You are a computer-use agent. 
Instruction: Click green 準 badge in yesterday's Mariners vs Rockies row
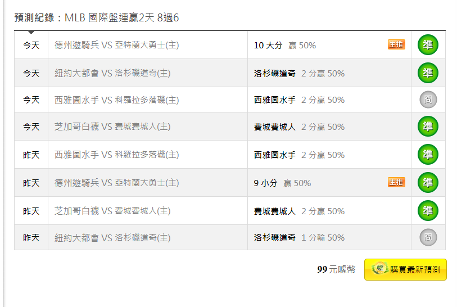(428, 155)
